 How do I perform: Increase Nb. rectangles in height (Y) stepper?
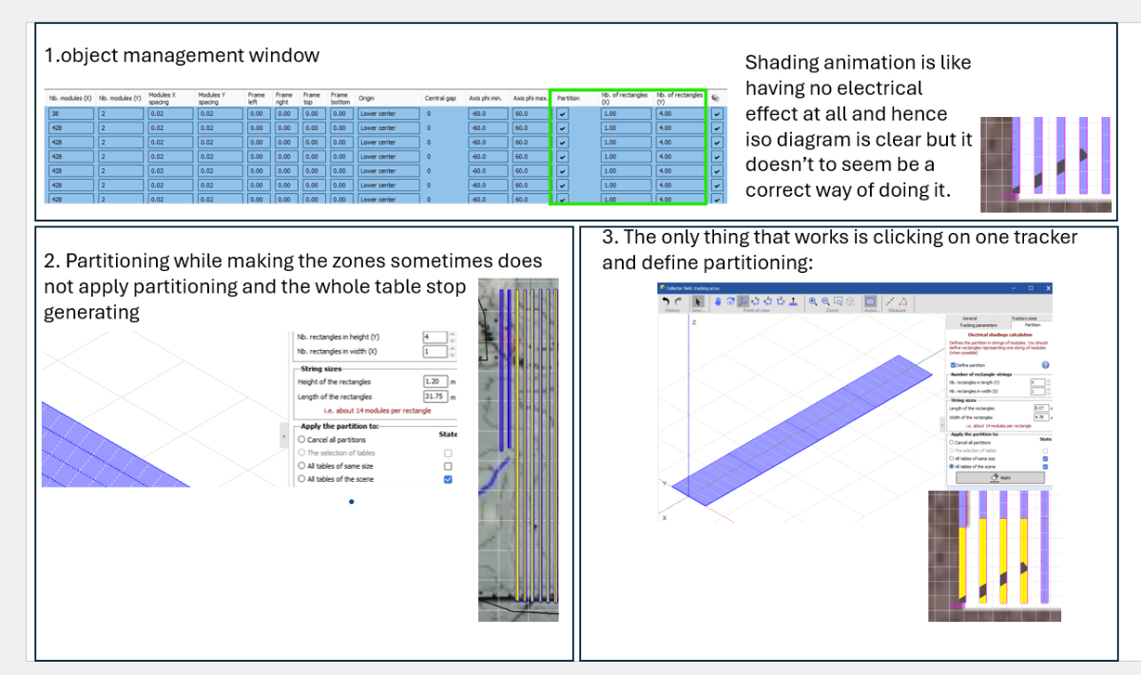[452, 334]
